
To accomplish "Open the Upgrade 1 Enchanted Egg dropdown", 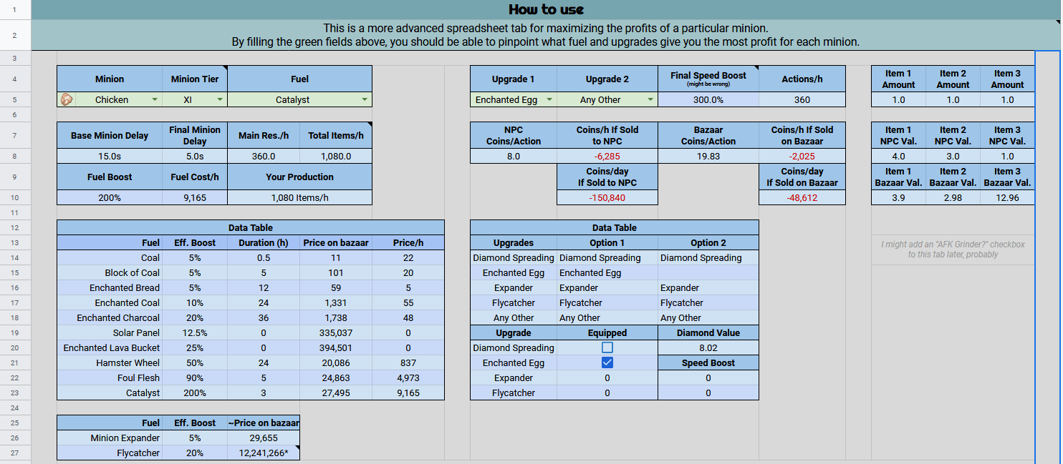I will pyautogui.click(x=549, y=99).
